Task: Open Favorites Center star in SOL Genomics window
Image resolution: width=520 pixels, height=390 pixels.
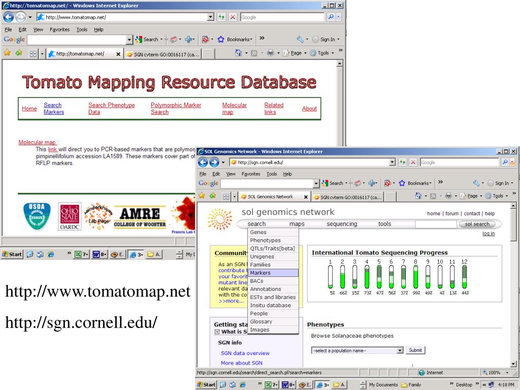Action: point(202,196)
